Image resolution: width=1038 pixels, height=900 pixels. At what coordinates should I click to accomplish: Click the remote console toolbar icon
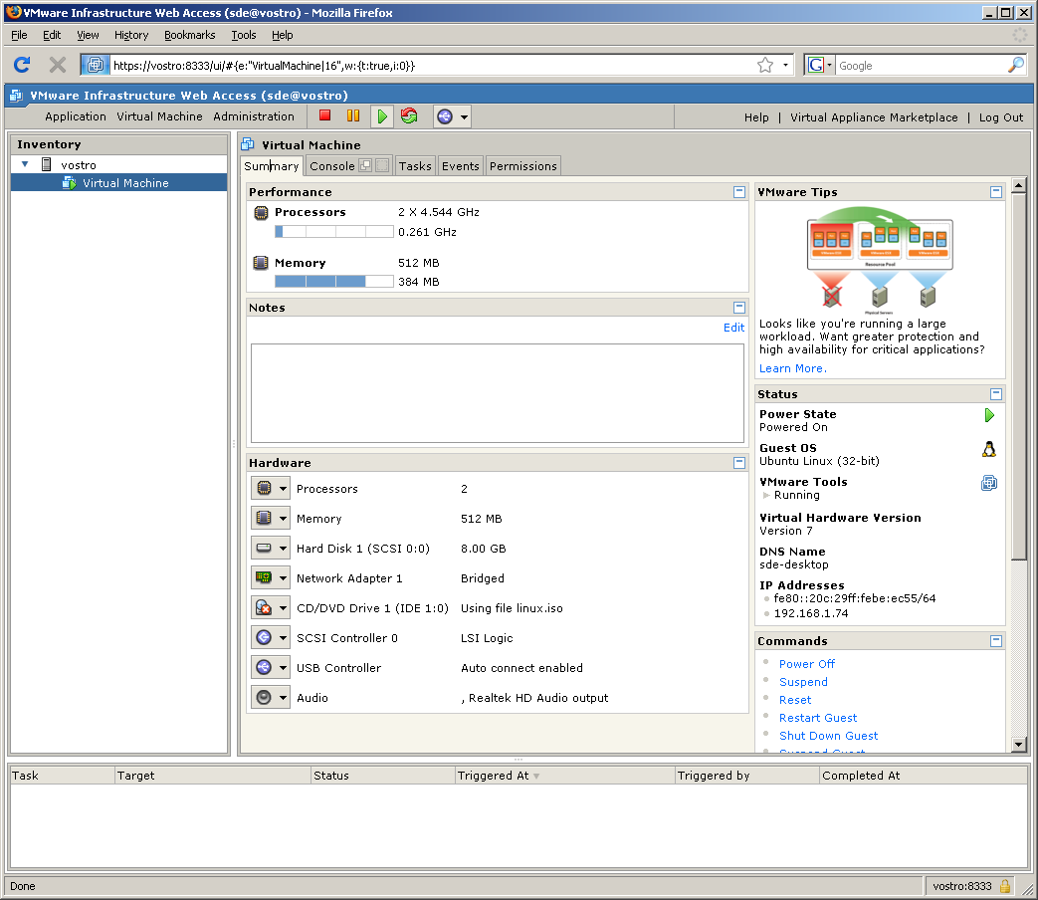[x=445, y=116]
